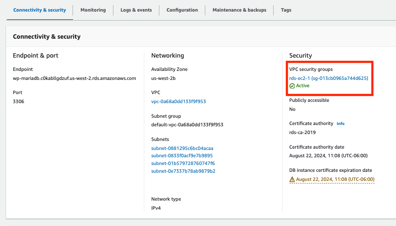Image resolution: width=396 pixels, height=226 pixels.
Task: Open the Maintenance & backups tab
Action: [x=239, y=10]
